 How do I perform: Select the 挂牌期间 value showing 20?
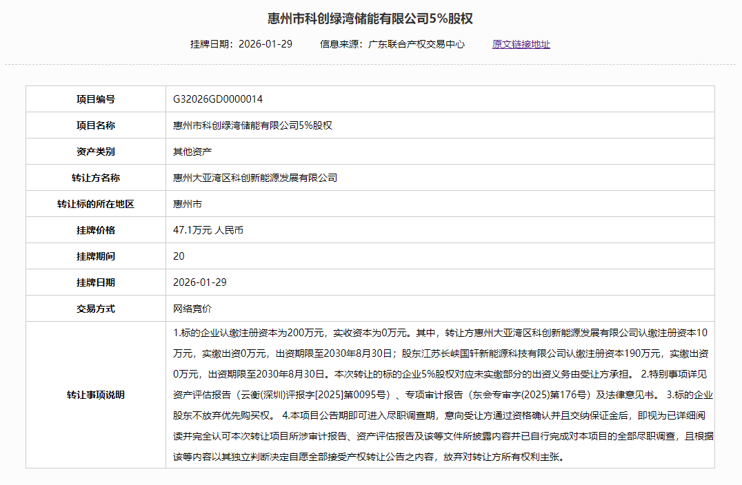coord(179,256)
